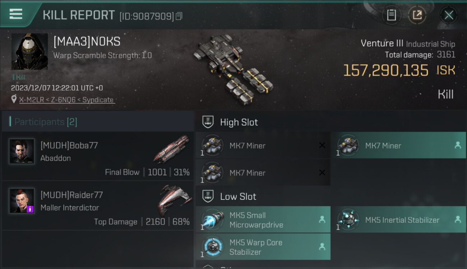The height and width of the screenshot is (269, 467).
Task: Open the clipboard report icon
Action: pos(392,15)
